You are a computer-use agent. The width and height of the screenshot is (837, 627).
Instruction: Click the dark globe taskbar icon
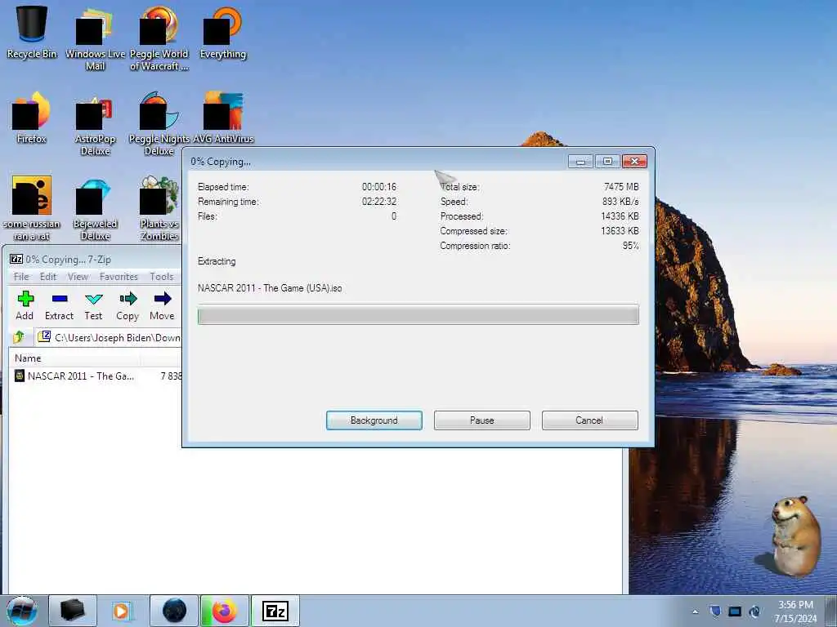pos(174,611)
